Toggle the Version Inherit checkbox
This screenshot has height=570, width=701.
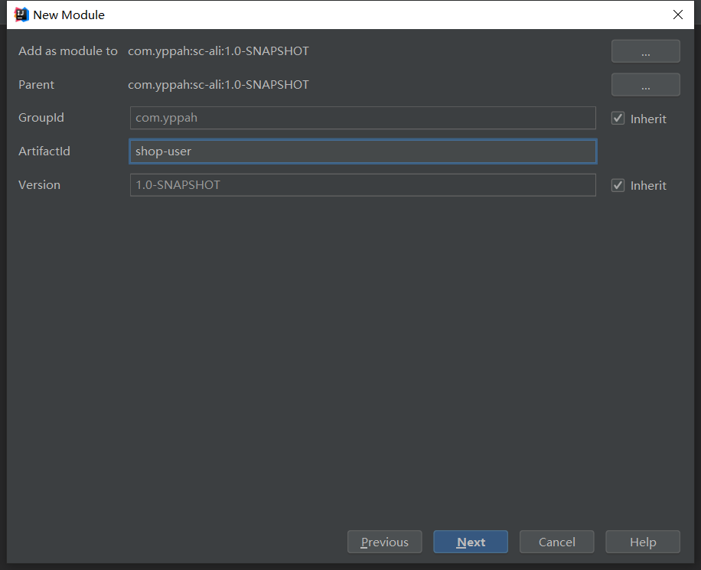[x=618, y=185]
